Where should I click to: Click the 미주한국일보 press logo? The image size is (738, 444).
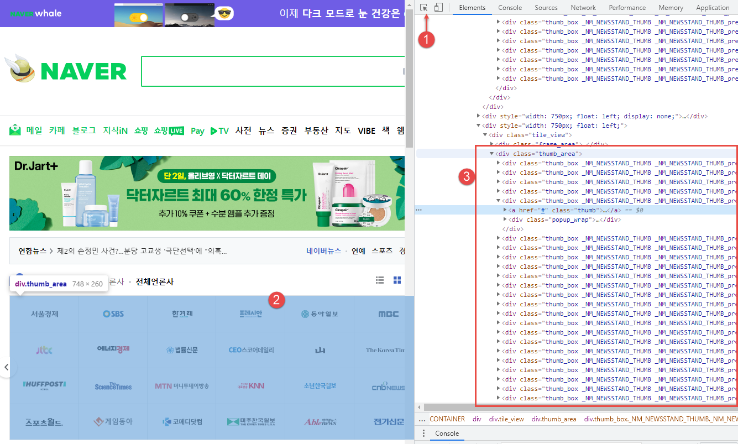coord(251,421)
